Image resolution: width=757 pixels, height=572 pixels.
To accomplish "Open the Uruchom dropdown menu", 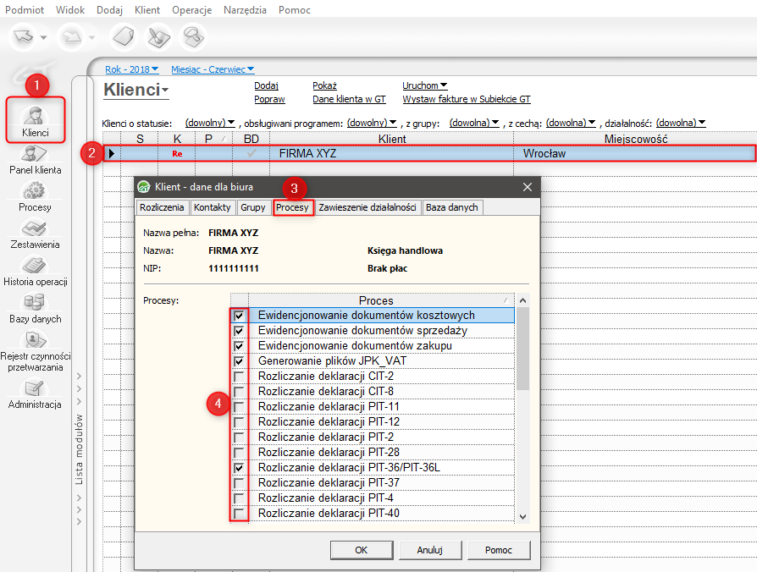I will click(424, 85).
